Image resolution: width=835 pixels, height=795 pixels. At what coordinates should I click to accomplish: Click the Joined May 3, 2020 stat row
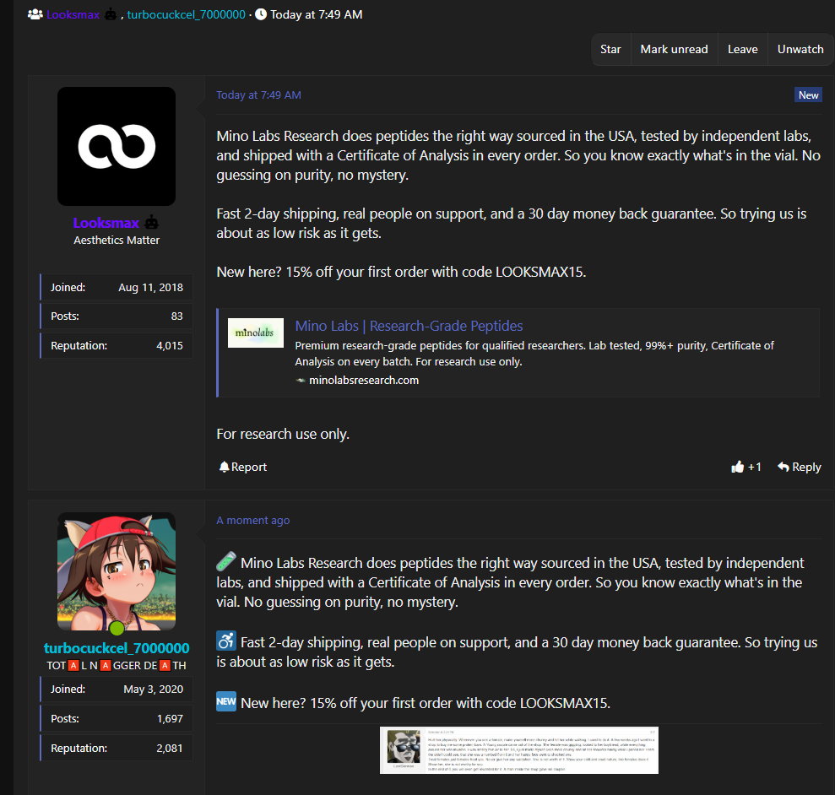(117, 689)
